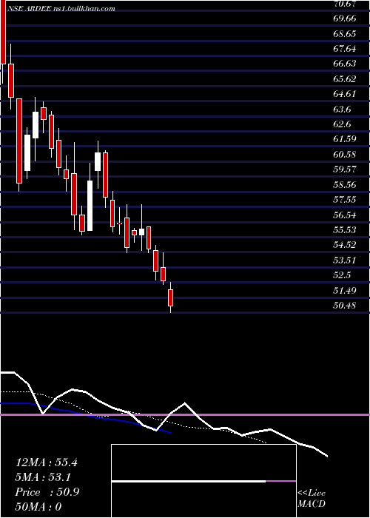Click the 61.59 price axis label

[x=345, y=139]
